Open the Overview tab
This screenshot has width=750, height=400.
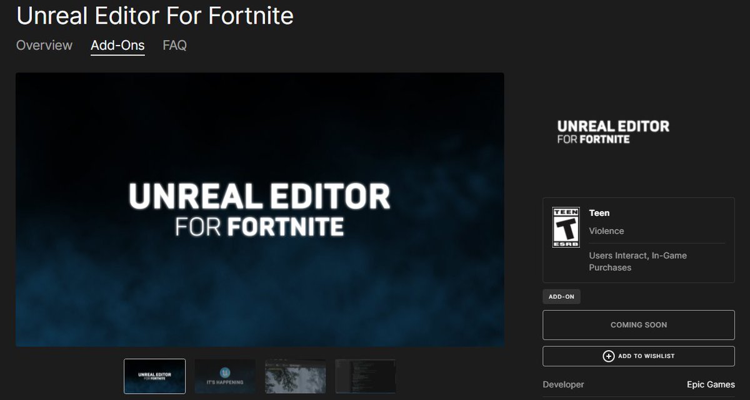point(44,46)
